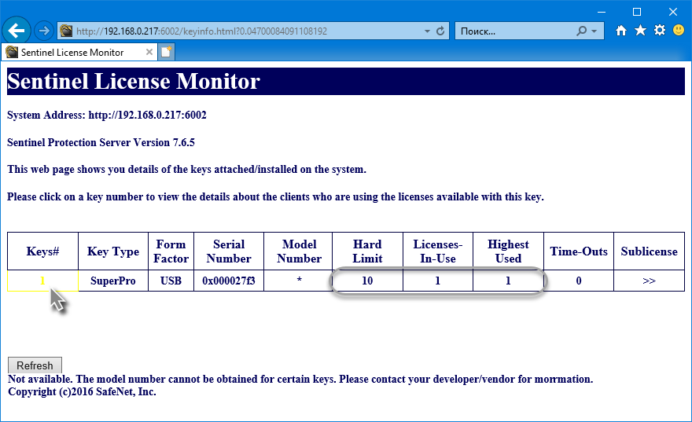Click the Refresh button
Viewport: 692px width, 422px height.
click(x=35, y=365)
